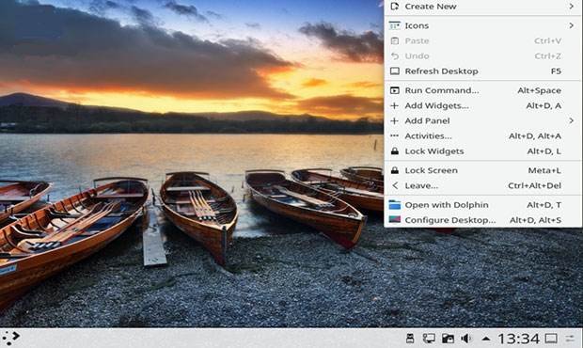Click the 13:34 clock
The width and height of the screenshot is (583, 348).
[518, 339]
